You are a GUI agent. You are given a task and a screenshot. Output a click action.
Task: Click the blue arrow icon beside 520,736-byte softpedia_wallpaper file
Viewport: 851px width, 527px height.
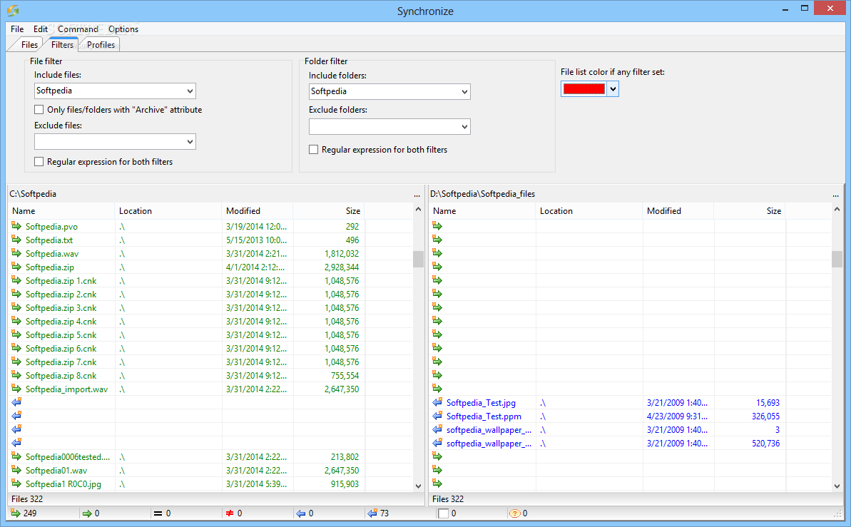pos(437,443)
